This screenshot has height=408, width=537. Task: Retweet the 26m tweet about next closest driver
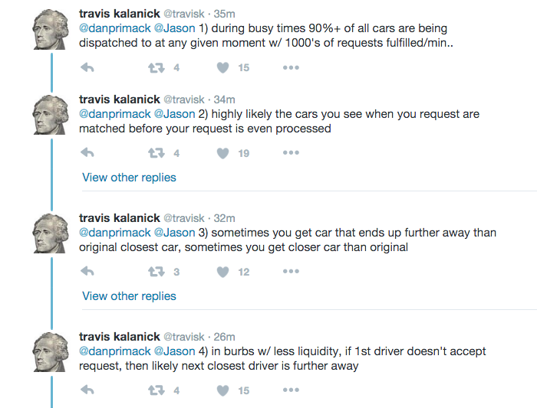point(156,390)
